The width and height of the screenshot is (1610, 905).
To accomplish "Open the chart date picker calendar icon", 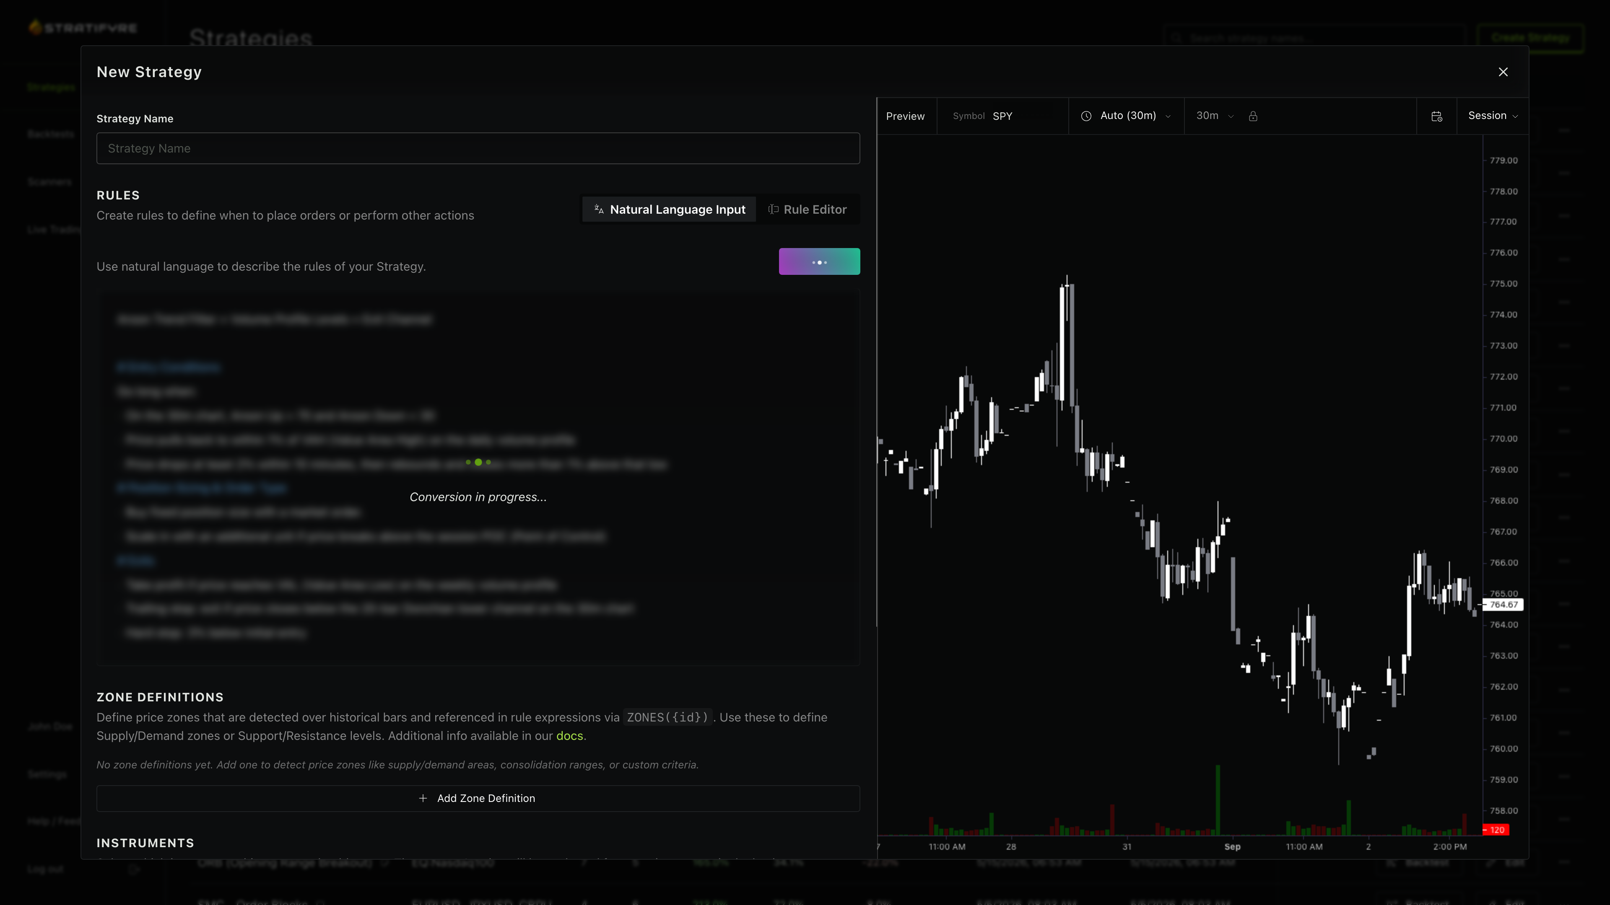I will (1437, 116).
